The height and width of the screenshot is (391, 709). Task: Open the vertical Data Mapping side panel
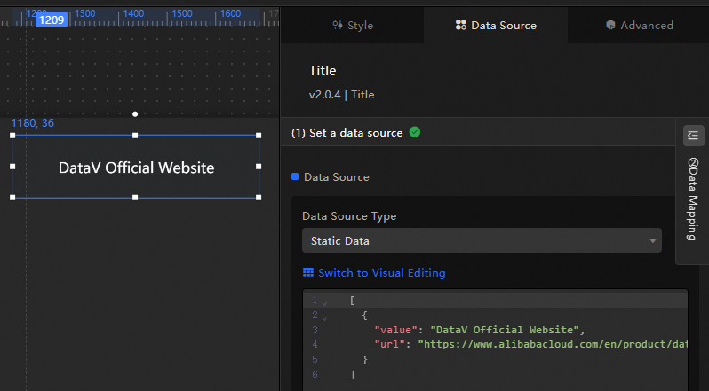coord(693,199)
